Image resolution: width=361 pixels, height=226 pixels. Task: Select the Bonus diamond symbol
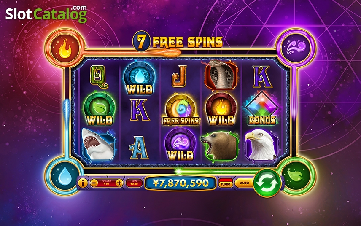tap(262, 109)
